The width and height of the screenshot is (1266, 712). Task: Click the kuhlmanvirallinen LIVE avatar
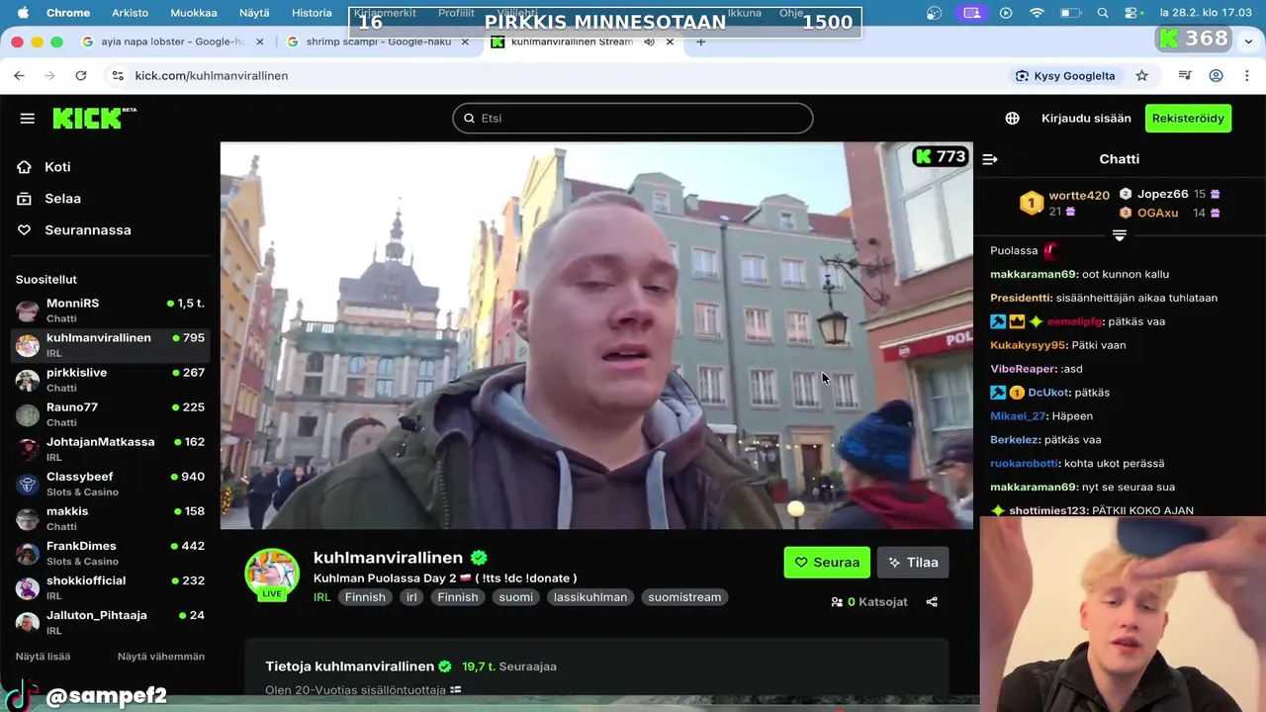272,575
